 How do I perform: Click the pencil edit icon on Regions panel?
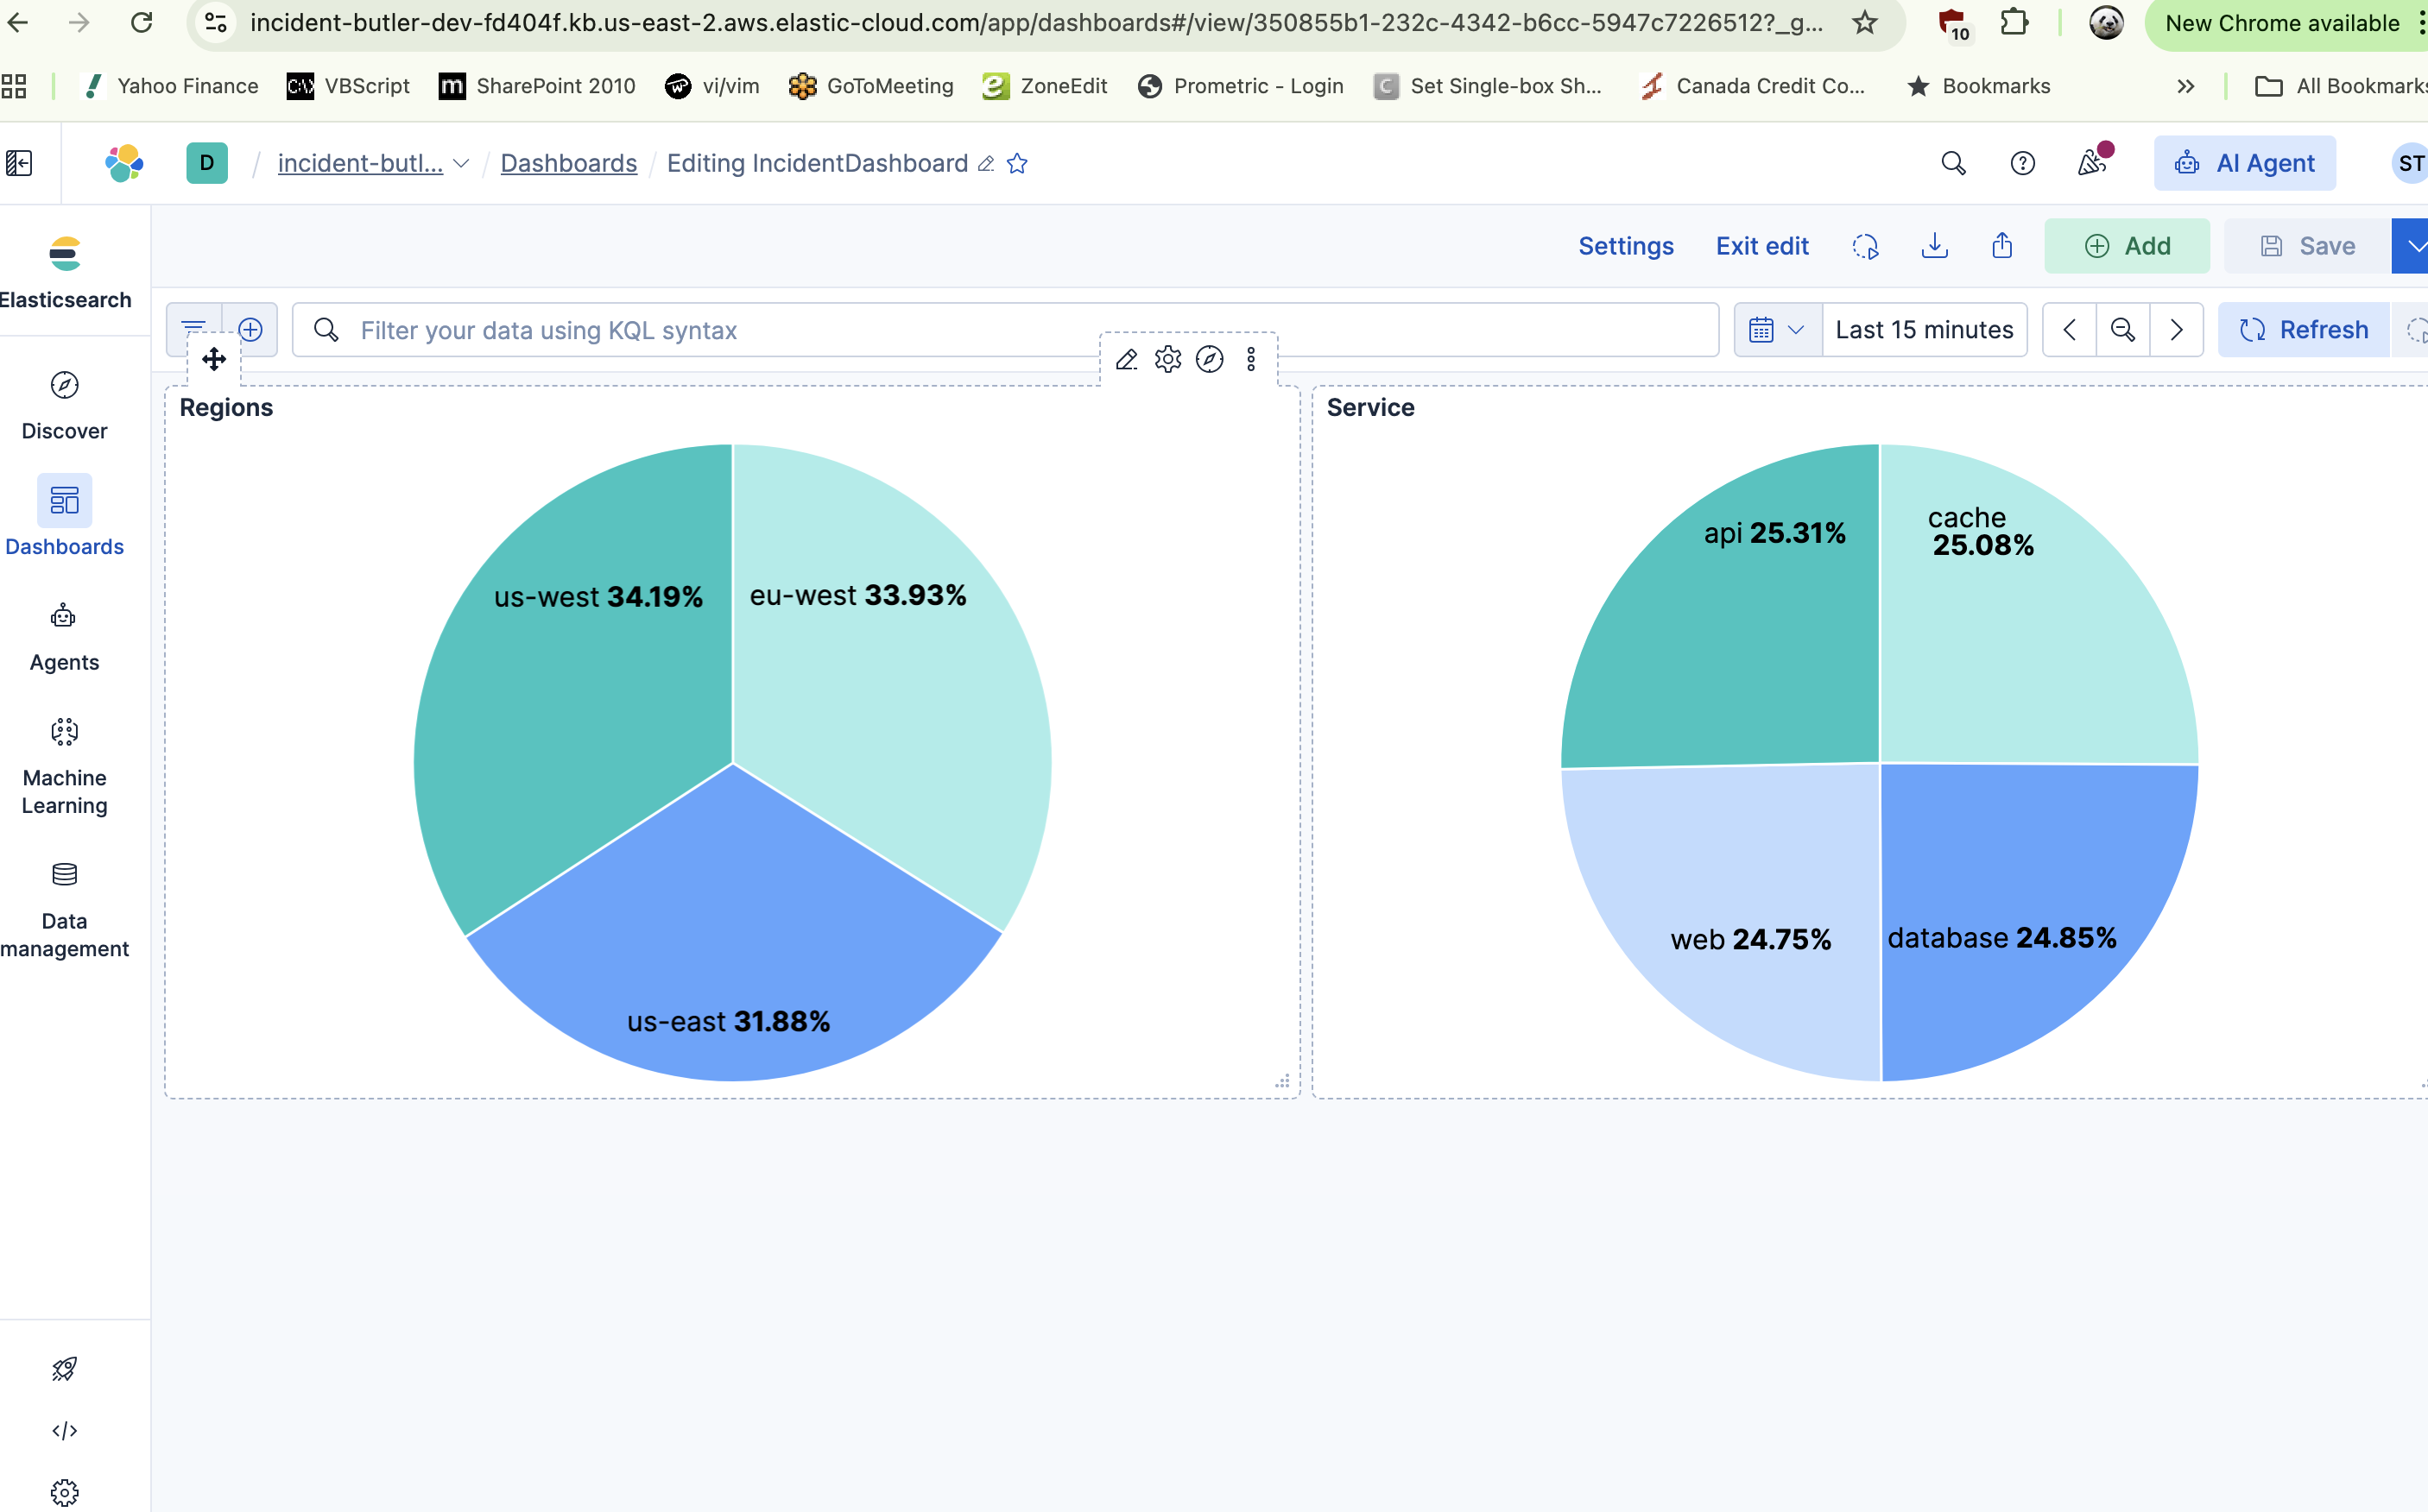tap(1127, 359)
